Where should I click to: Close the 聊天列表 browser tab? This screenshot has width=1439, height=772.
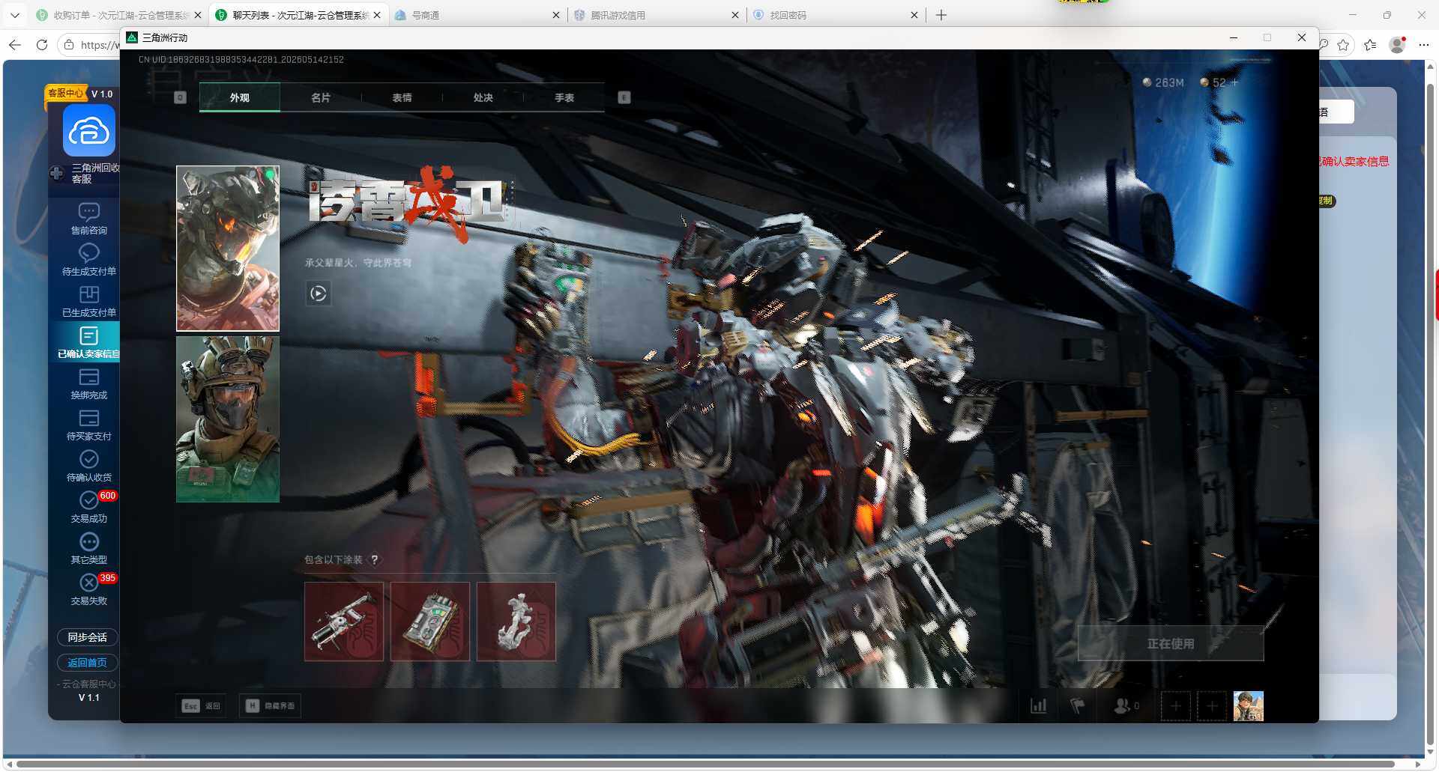point(376,15)
